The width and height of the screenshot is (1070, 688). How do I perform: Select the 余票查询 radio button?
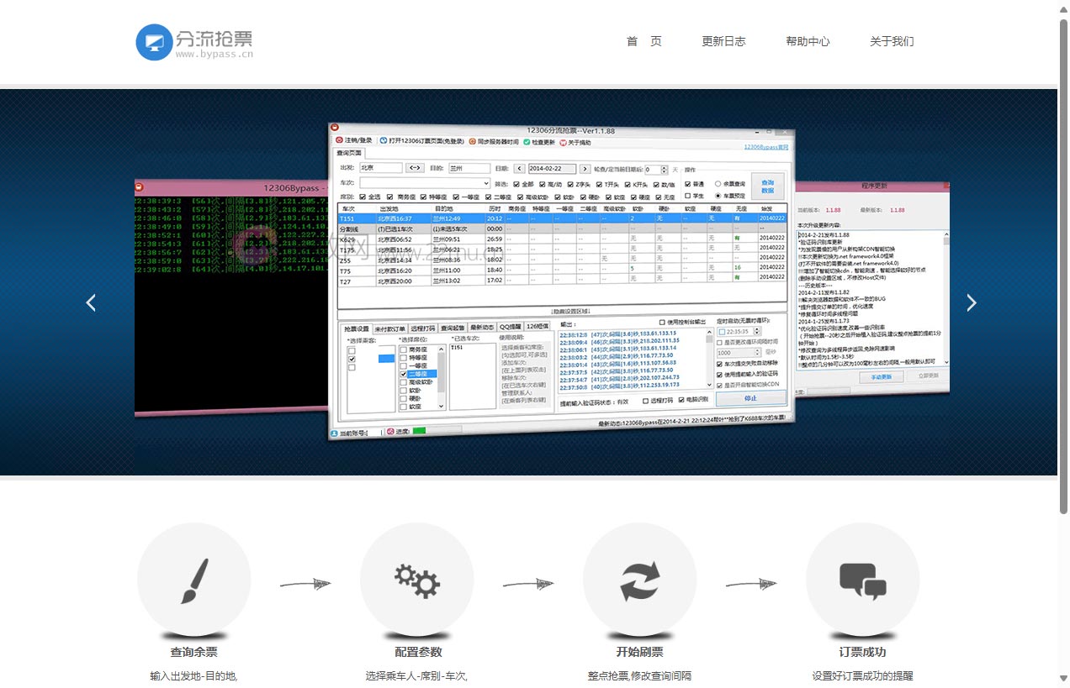pos(718,183)
